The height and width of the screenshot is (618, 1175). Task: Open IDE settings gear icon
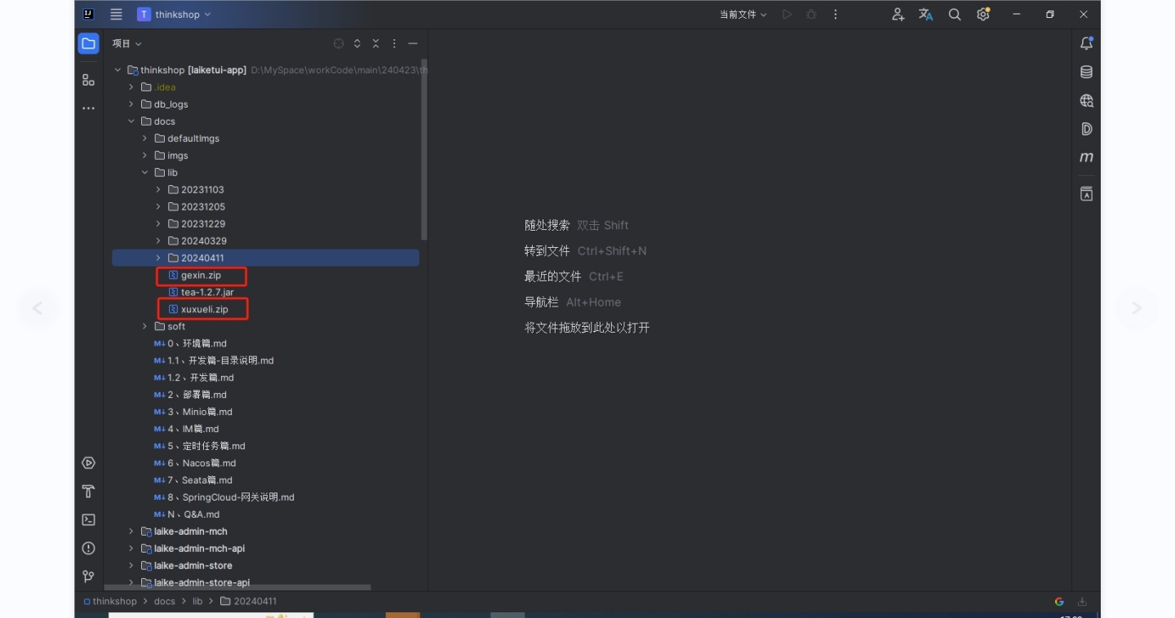click(983, 15)
